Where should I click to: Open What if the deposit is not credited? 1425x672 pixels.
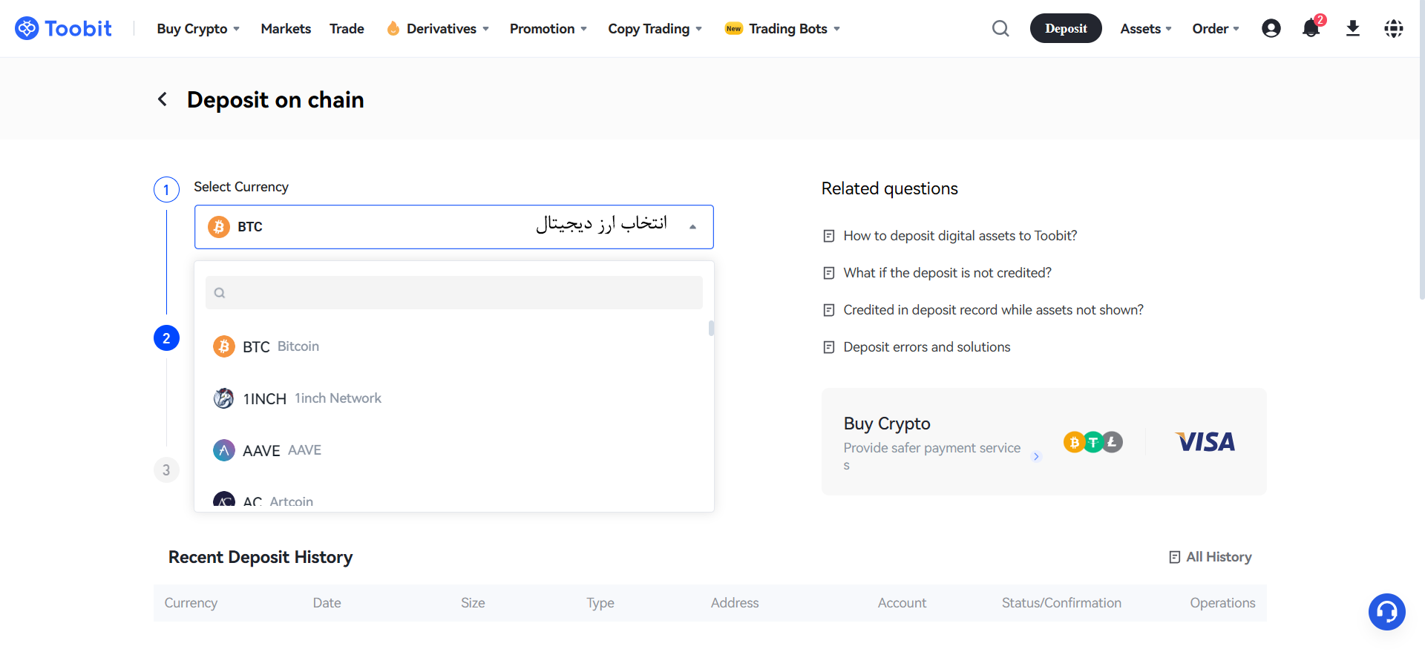[947, 273]
